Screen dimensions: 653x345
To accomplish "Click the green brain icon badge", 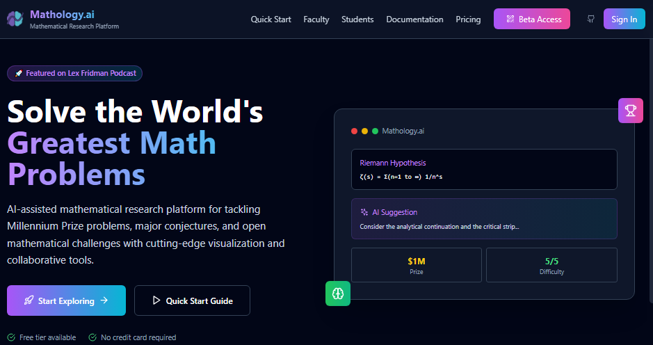I will (338, 294).
